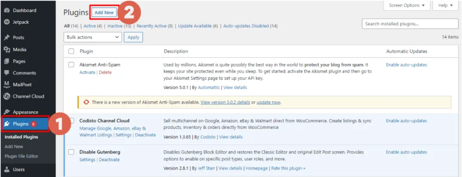Filter by Active plugins

[92, 26]
